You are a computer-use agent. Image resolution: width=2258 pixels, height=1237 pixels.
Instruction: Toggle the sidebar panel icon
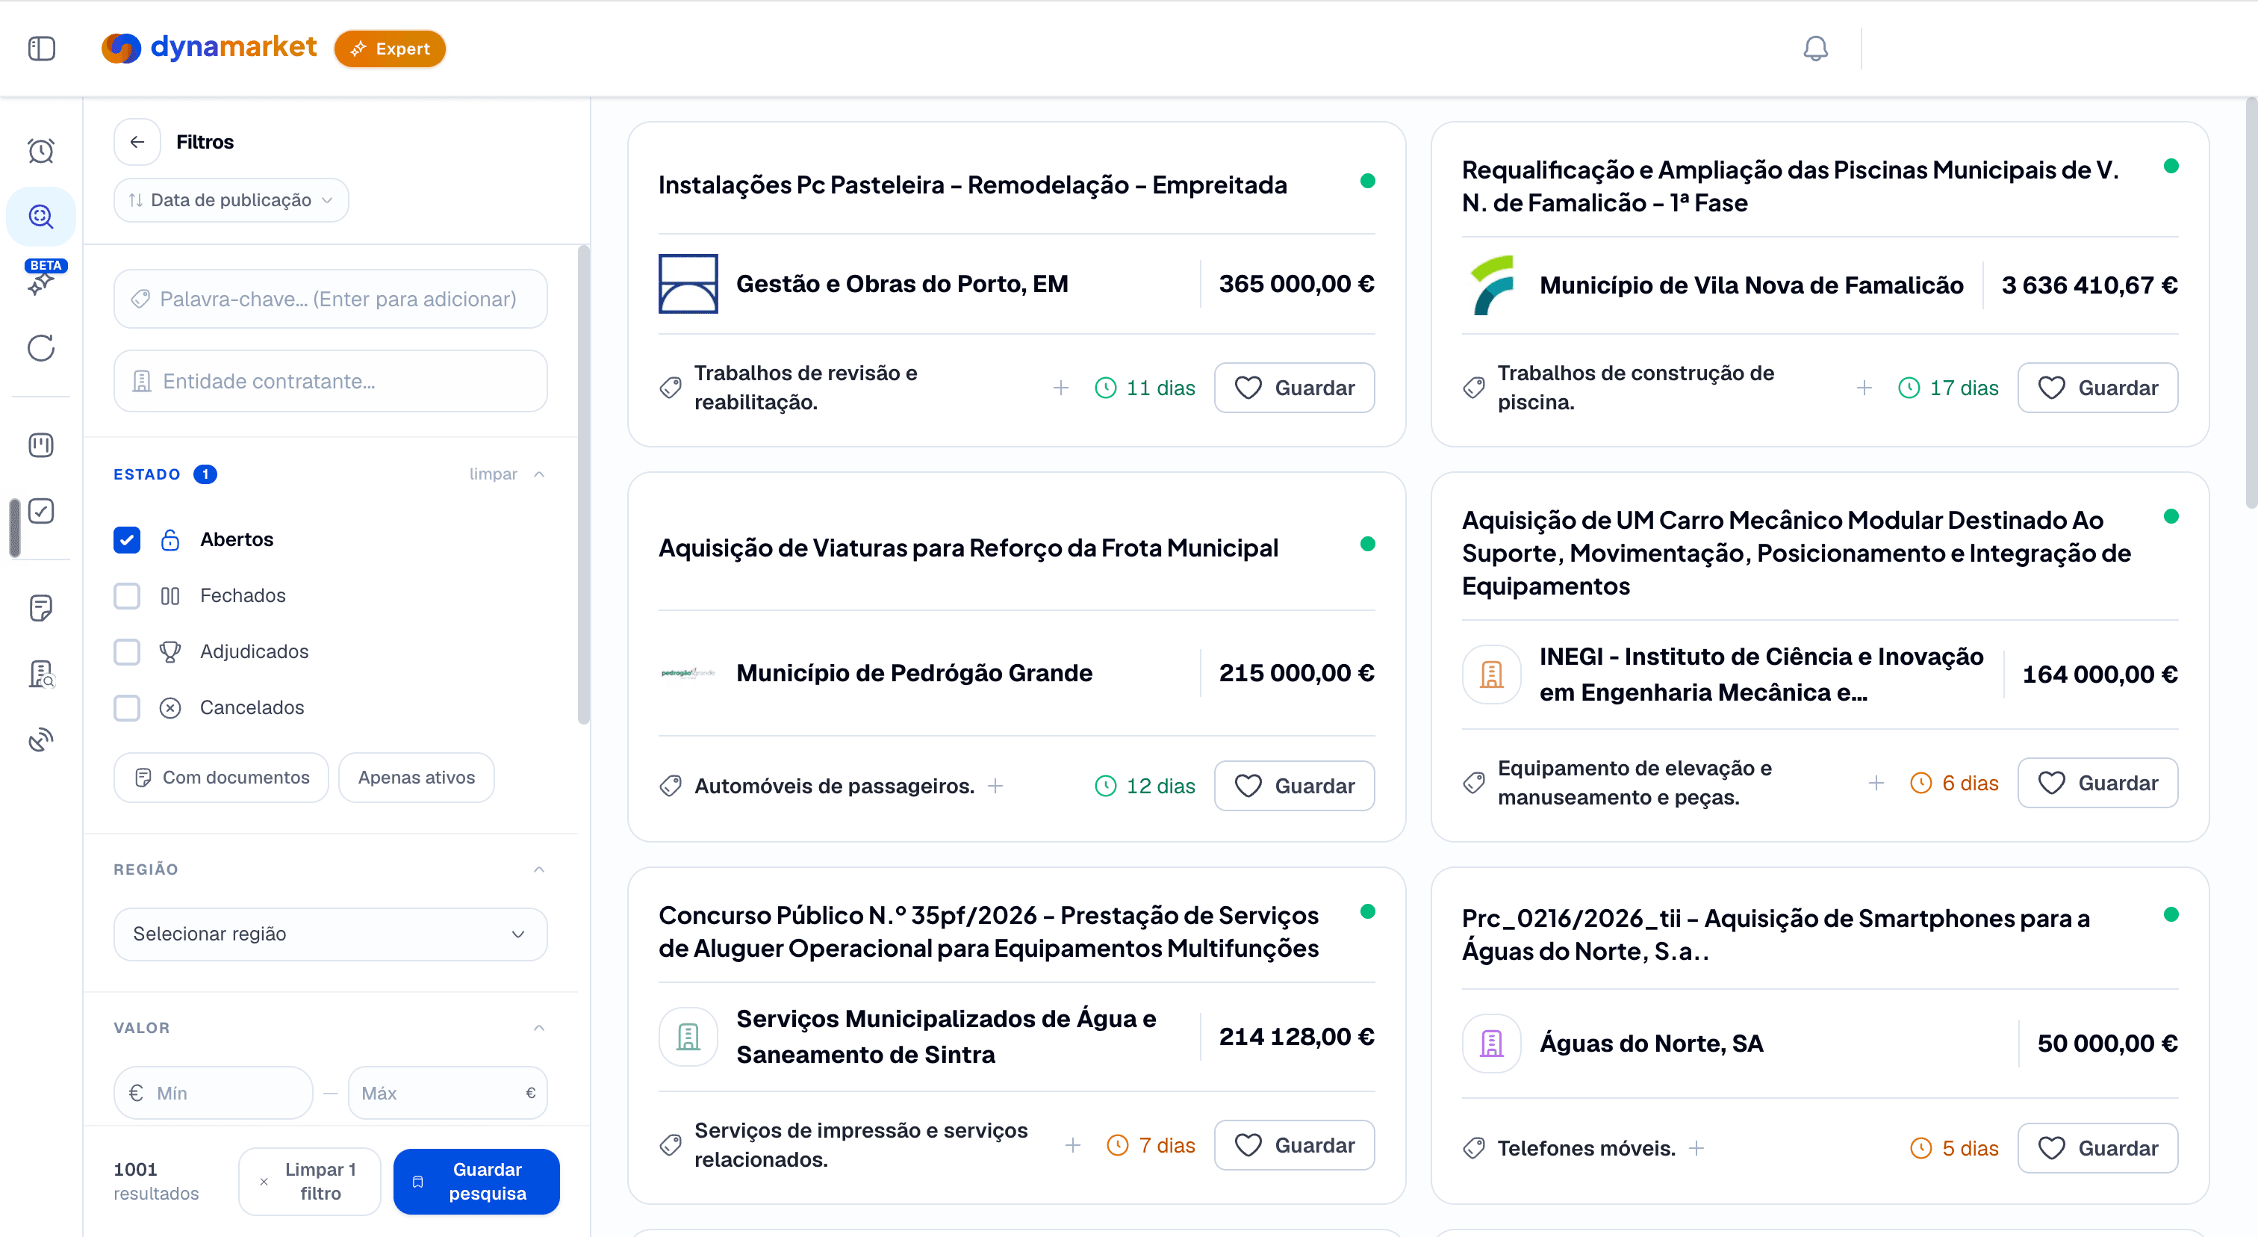(x=41, y=49)
